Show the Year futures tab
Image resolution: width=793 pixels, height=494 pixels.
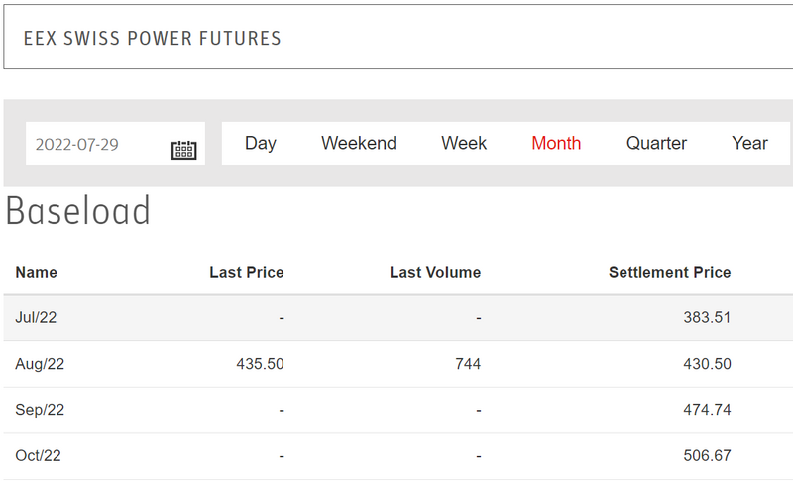[749, 144]
